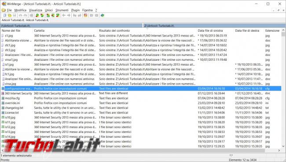Select the mozilla.cfg file row
286x162 pixels.
(x=140, y=98)
